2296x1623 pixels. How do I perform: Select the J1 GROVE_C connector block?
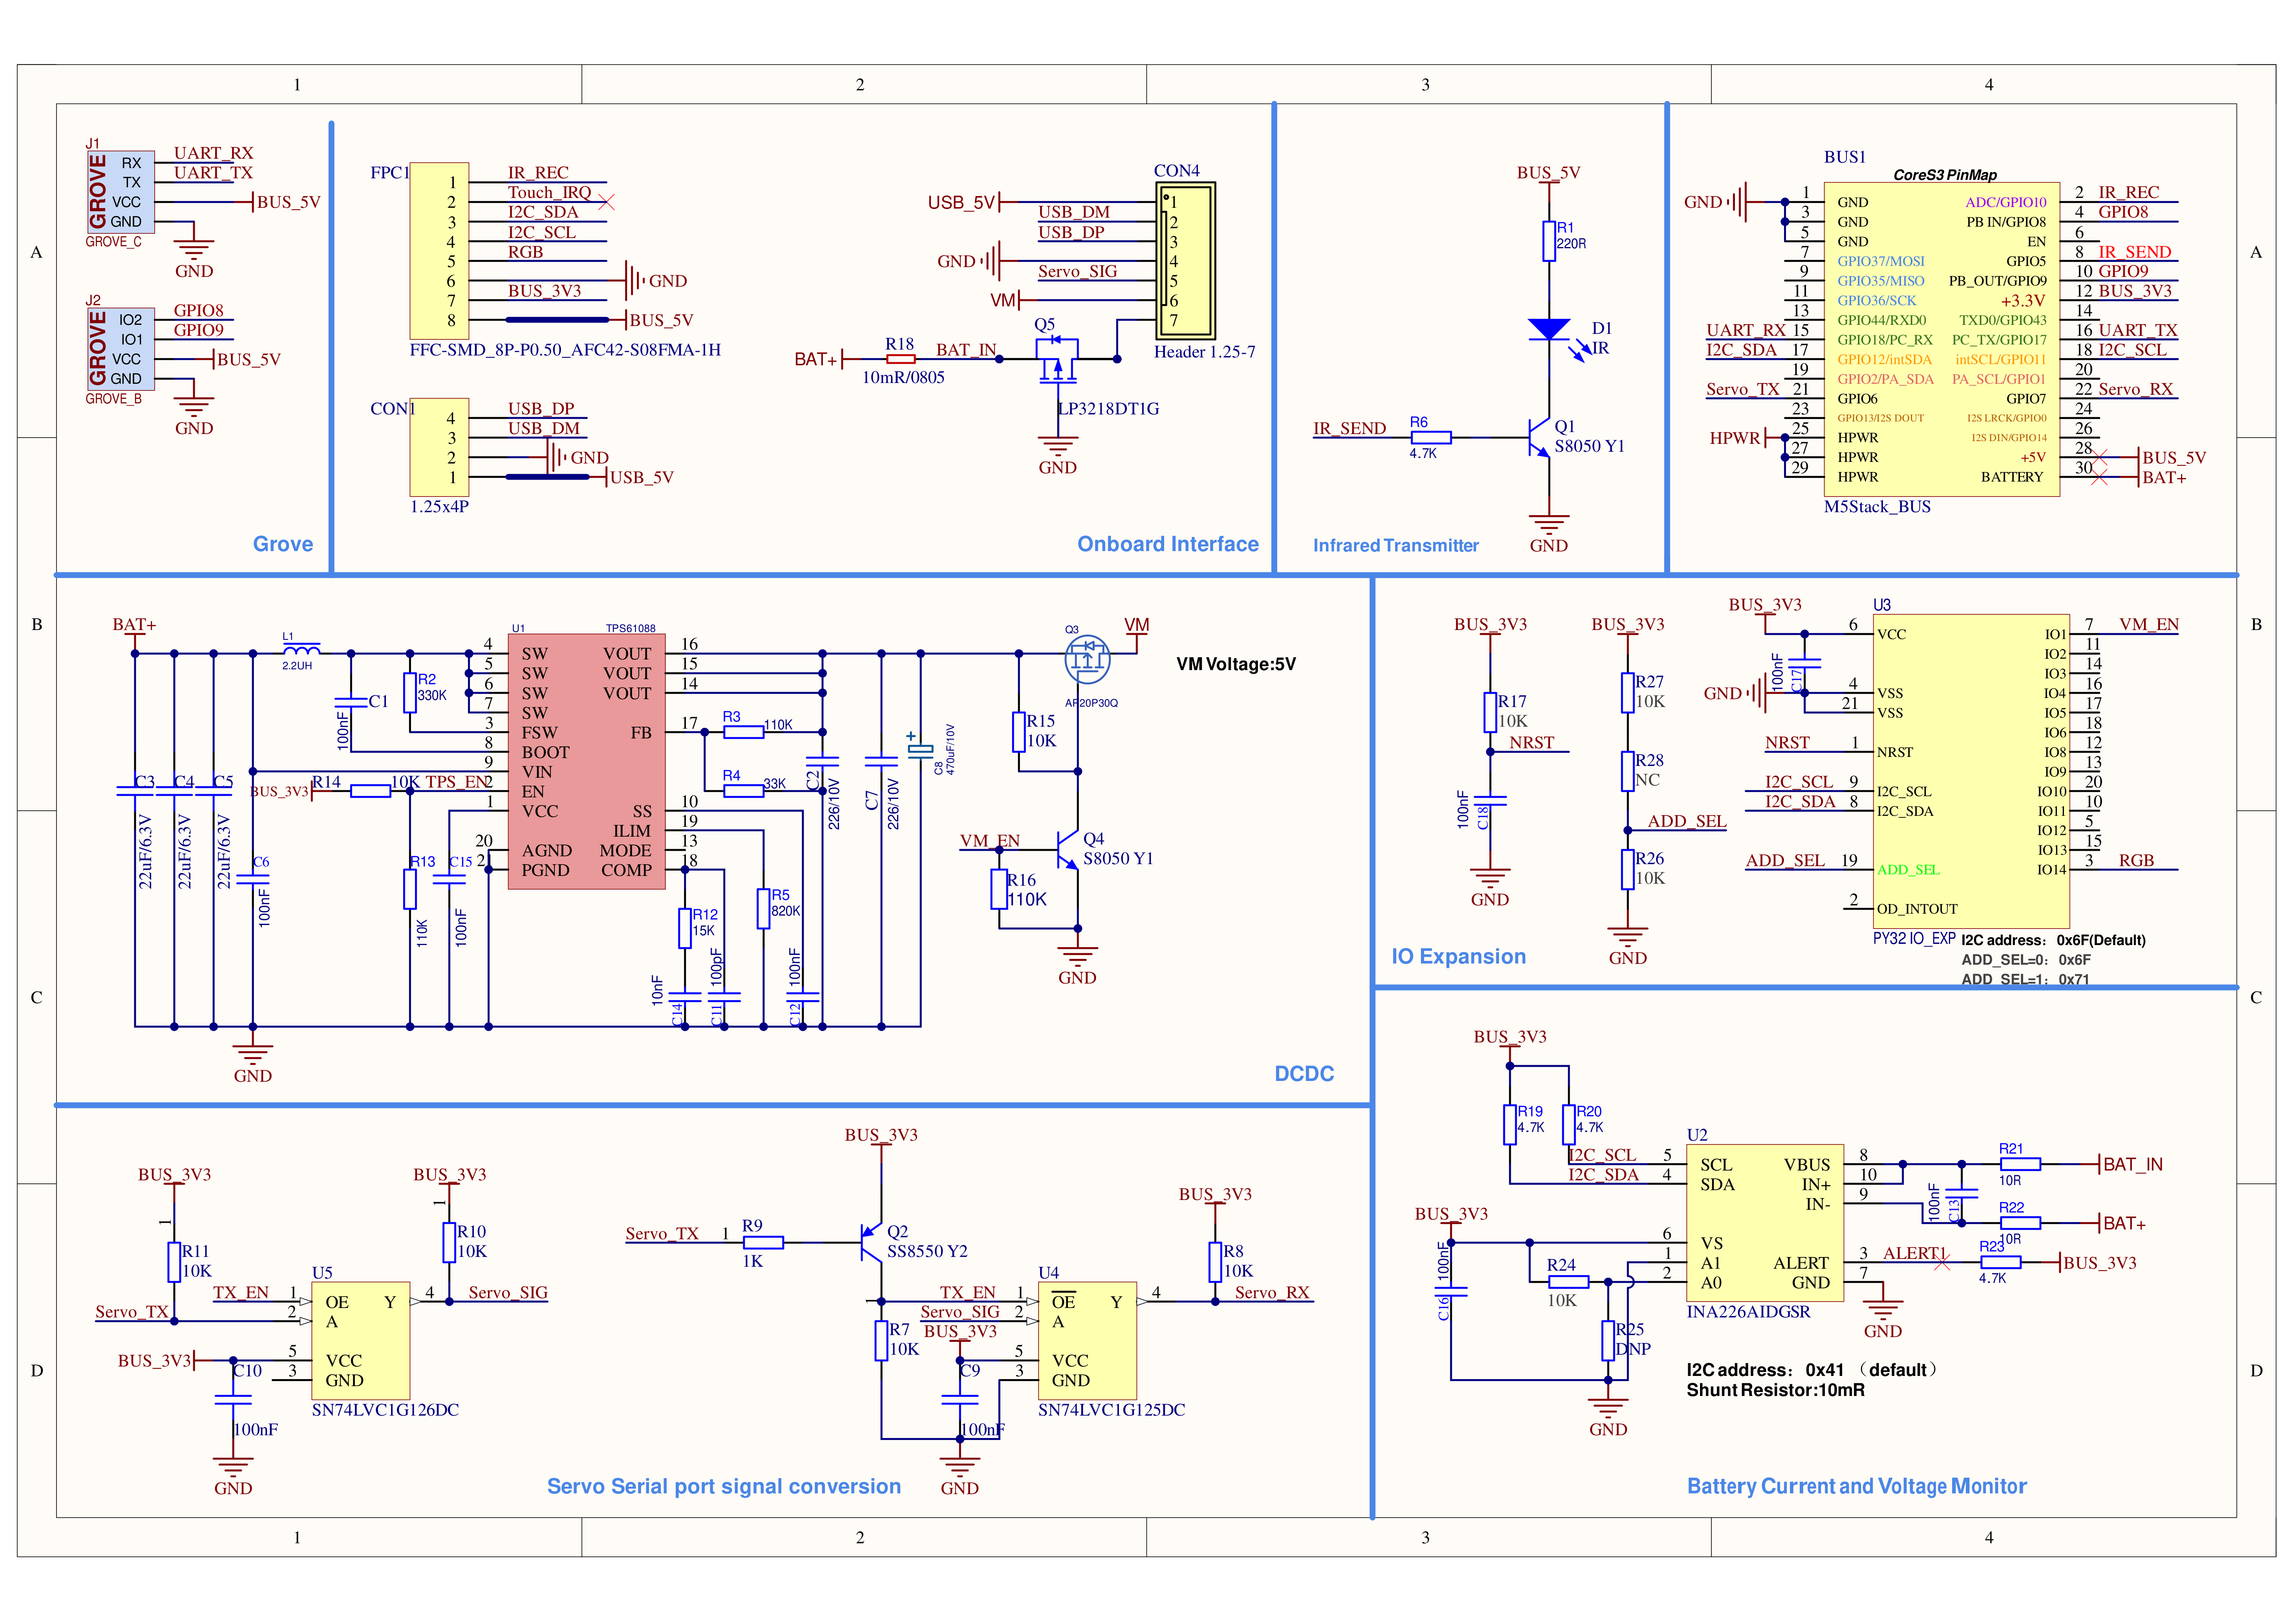[120, 192]
